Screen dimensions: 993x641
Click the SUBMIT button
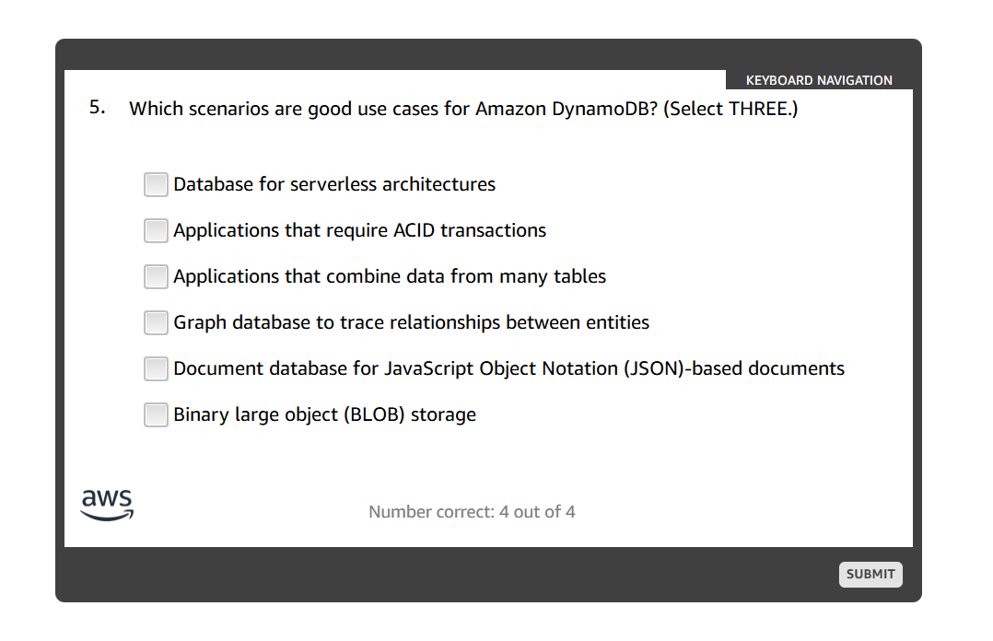(870, 574)
